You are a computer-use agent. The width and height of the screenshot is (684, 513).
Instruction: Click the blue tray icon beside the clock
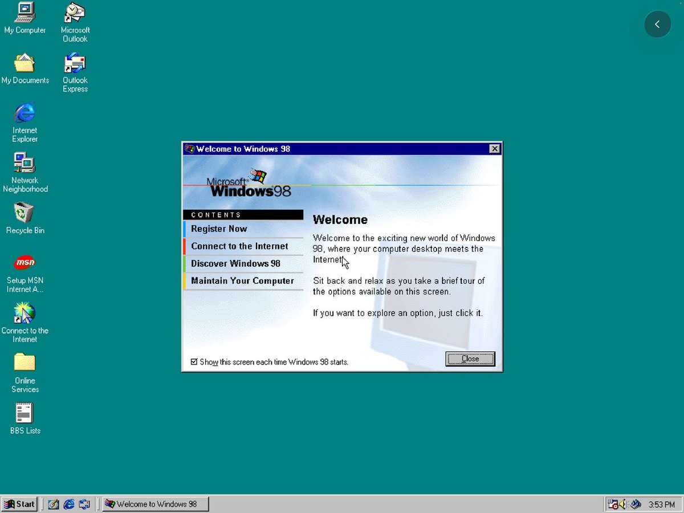pos(636,504)
